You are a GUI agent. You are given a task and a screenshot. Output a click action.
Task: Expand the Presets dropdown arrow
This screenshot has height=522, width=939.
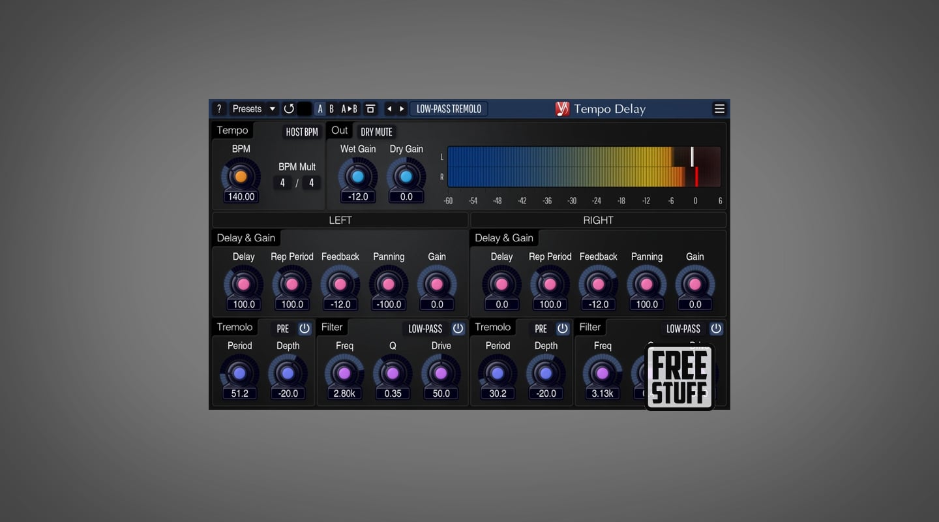coord(273,109)
